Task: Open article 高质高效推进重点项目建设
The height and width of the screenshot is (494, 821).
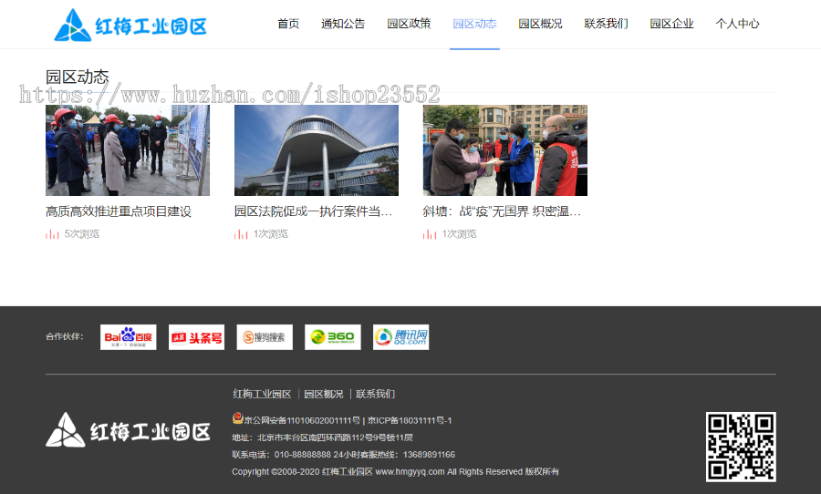Action: point(119,211)
